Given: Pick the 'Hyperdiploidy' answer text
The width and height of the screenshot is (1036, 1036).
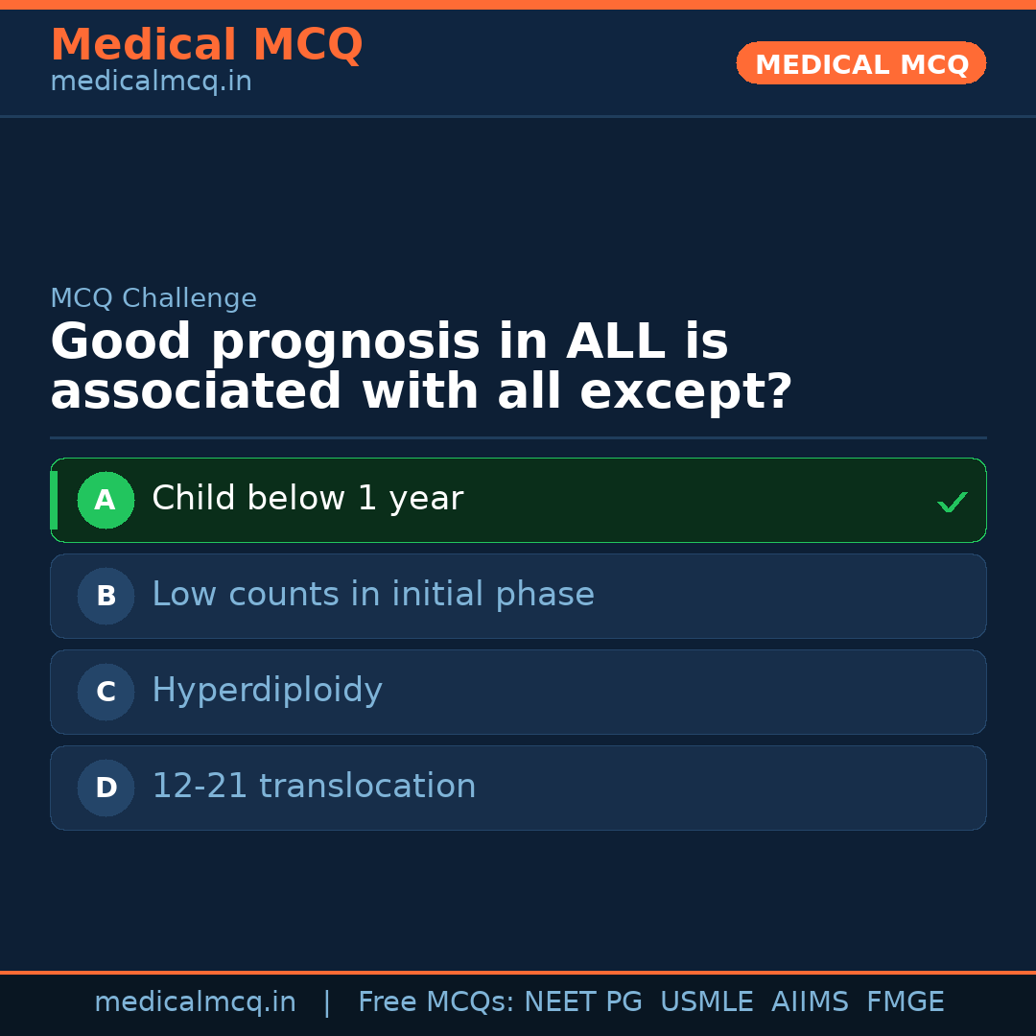Looking at the screenshot, I should [267, 691].
